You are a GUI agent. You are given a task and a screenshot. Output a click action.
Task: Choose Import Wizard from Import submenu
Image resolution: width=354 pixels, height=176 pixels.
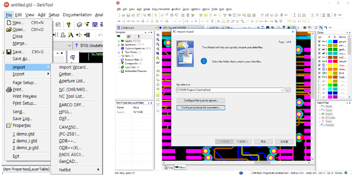(x=74, y=67)
